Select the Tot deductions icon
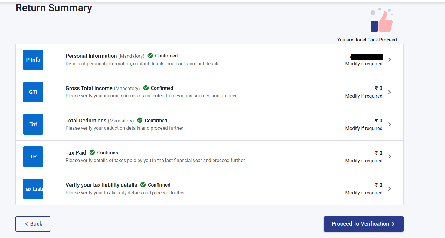The height and width of the screenshot is (238, 445). [x=33, y=124]
